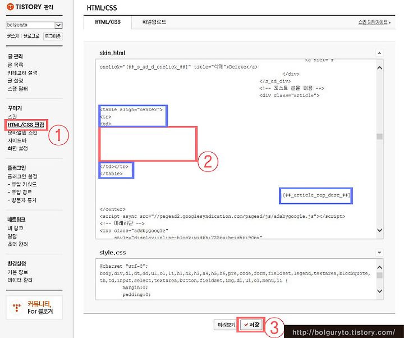Click skin.html scrollbar down arrow

(379, 230)
